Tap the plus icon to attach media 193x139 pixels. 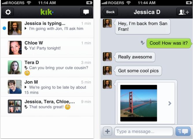pyautogui.click(x=107, y=132)
